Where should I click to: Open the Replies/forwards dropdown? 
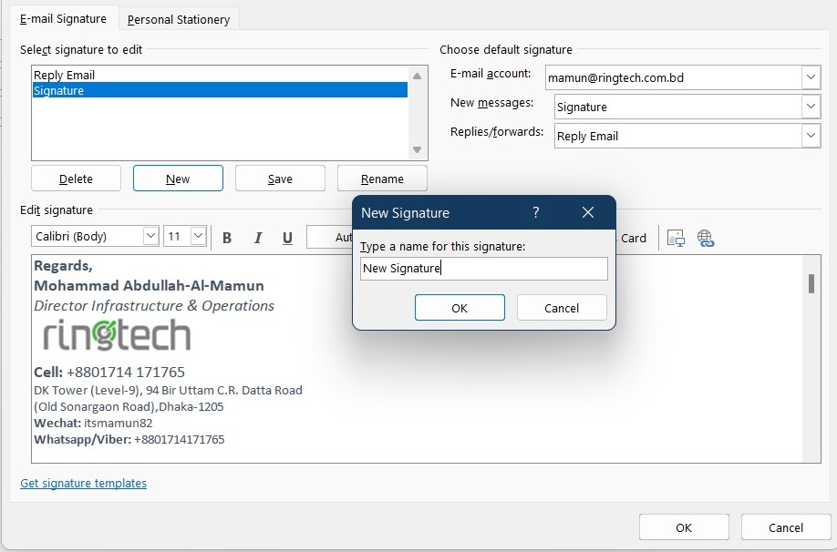811,136
